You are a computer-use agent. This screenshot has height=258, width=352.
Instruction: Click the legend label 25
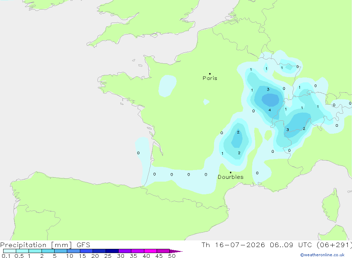[x=108, y=256]
